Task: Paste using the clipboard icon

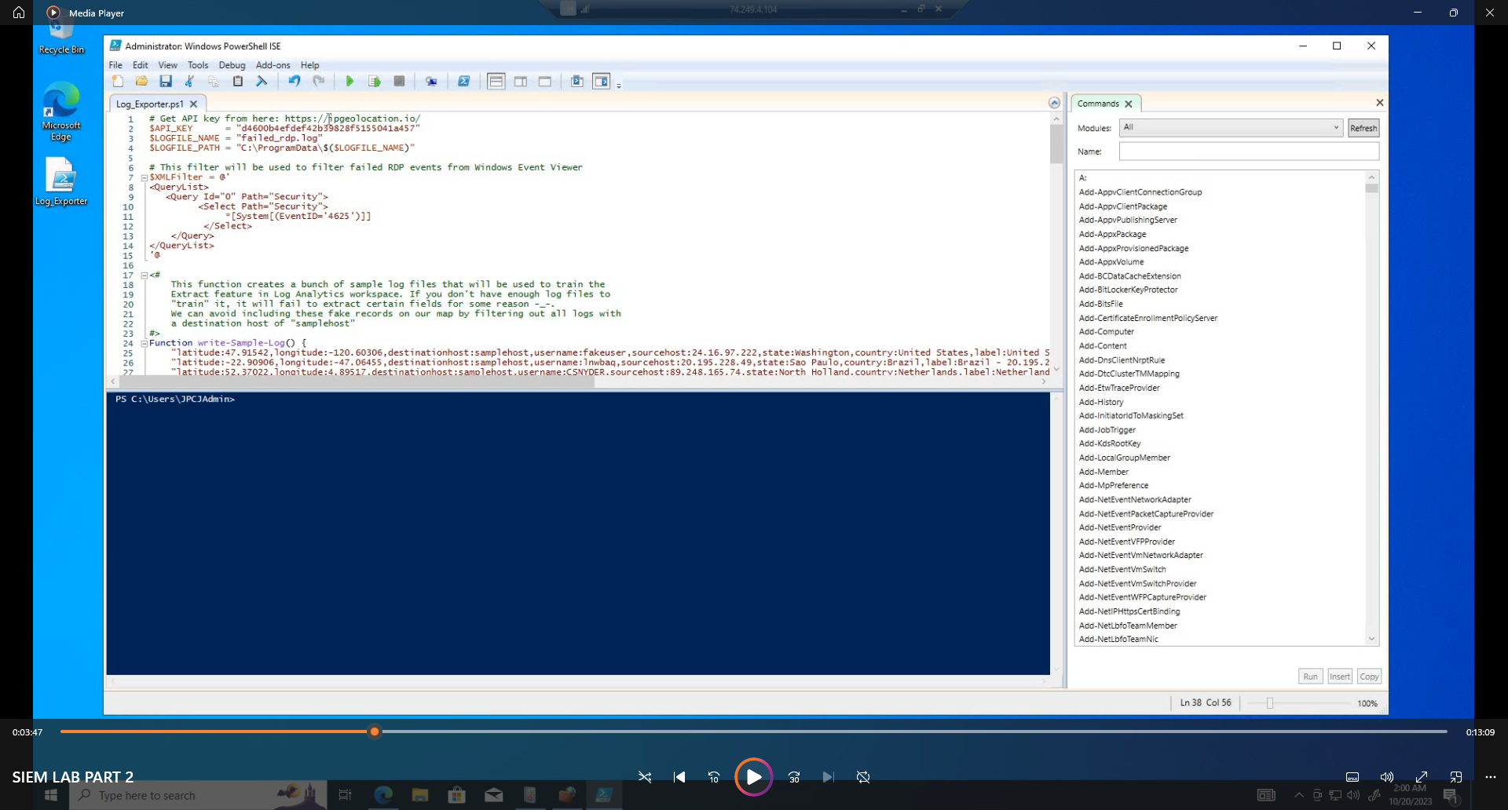Action: click(238, 82)
